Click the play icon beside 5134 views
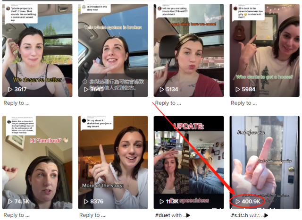The height and width of the screenshot is (220, 302). 162,89
